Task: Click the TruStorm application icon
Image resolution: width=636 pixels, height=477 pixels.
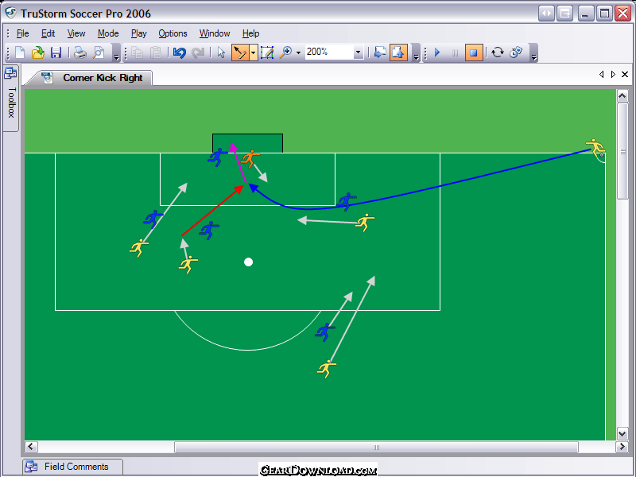Action: point(10,13)
